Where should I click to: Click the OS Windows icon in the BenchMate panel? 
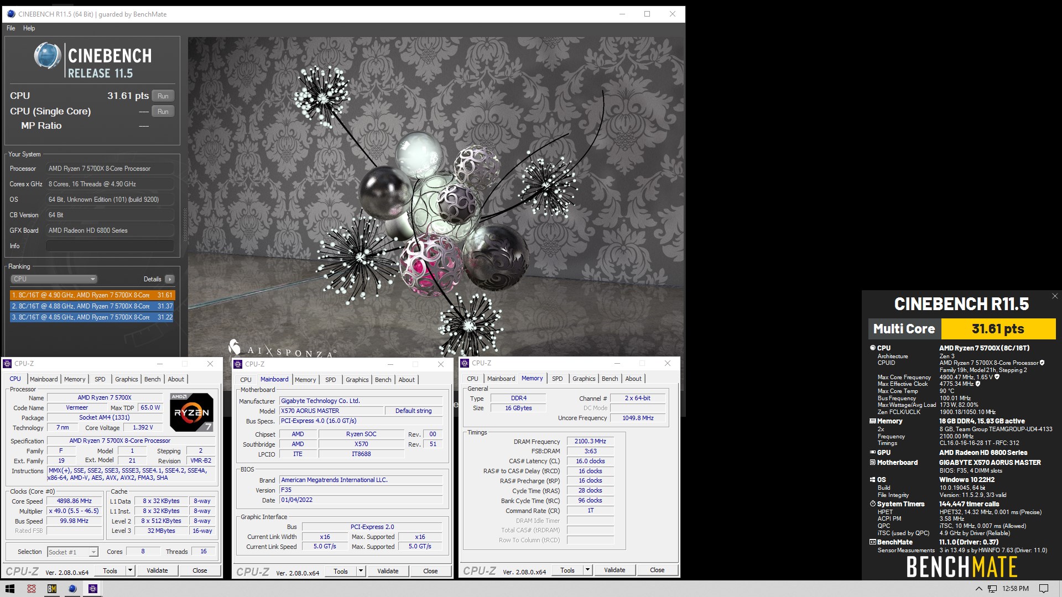point(873,480)
